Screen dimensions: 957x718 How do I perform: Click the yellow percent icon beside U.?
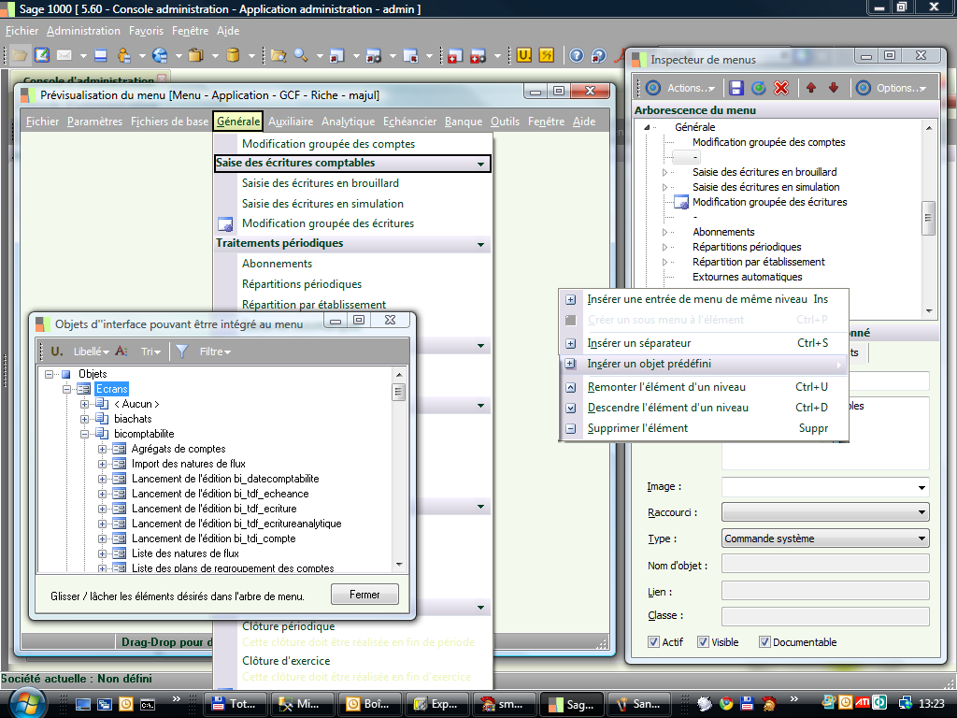(x=546, y=55)
